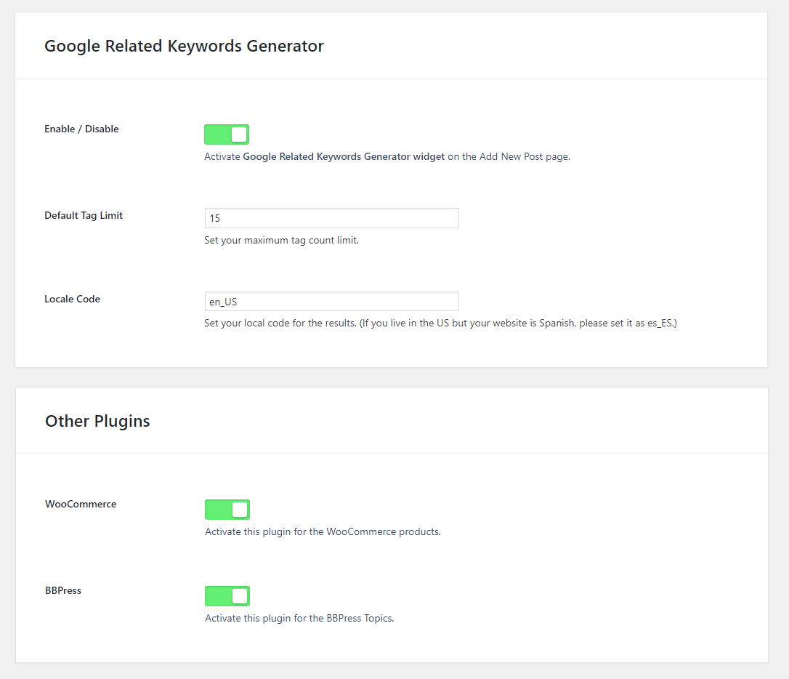Click the Other Plugins section heading
789x679 pixels.
(x=97, y=420)
